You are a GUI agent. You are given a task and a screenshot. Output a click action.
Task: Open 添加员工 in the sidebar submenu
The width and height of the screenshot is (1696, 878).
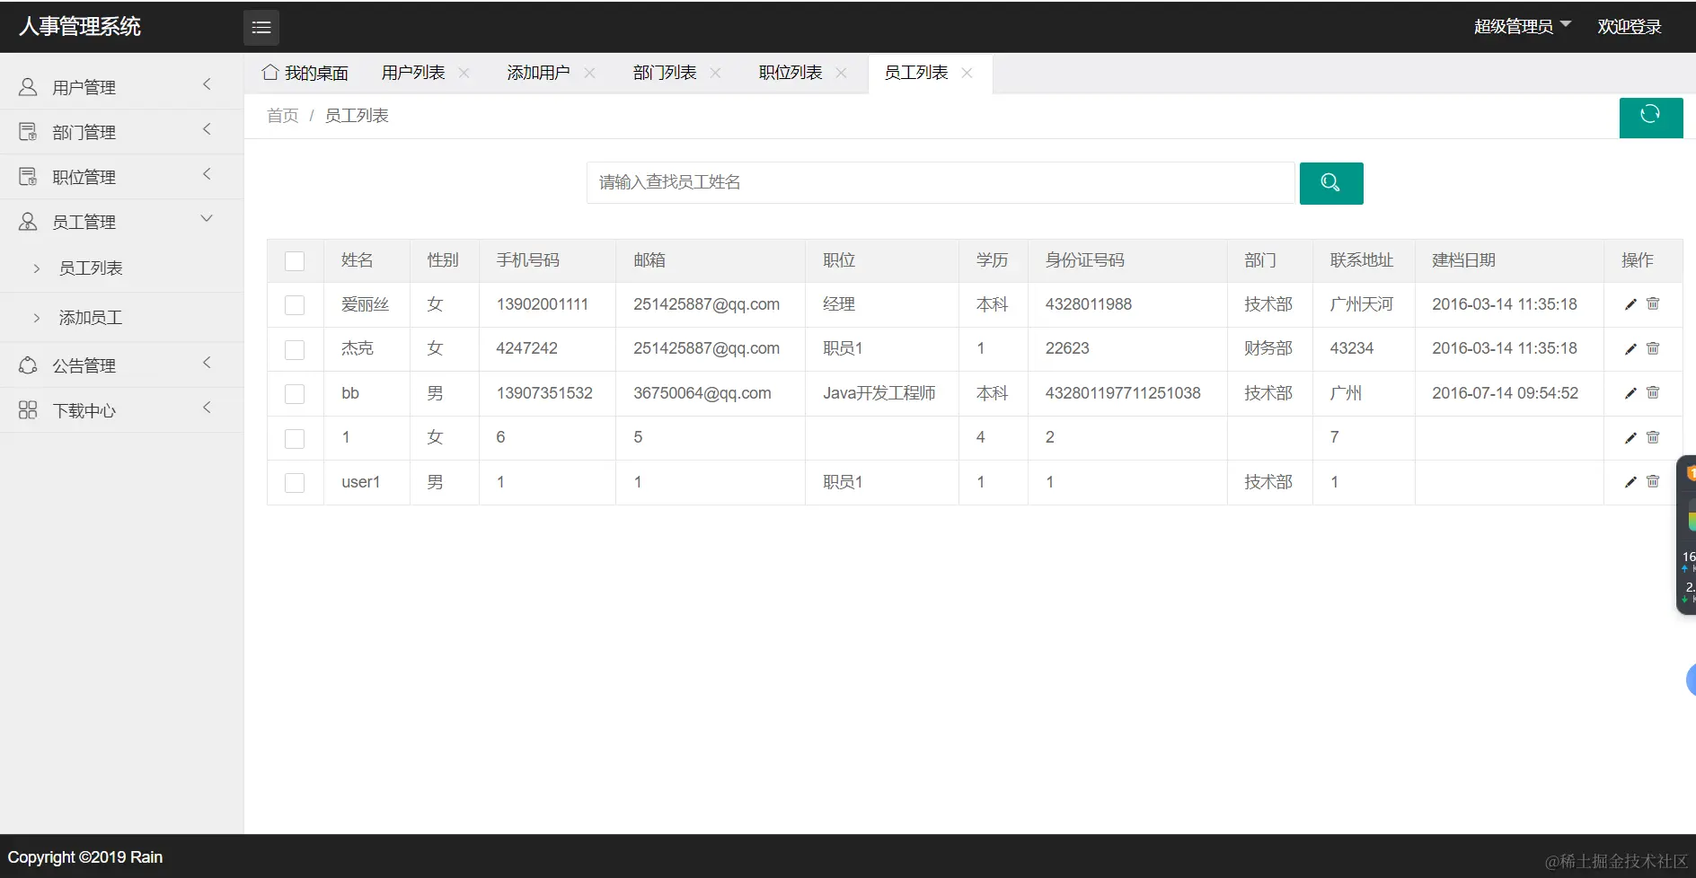[x=91, y=318]
